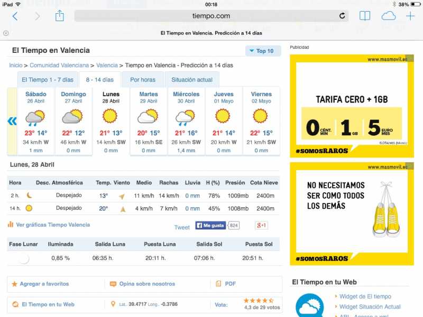Close the current tab with X
The image size is (423, 317).
pos(6,32)
